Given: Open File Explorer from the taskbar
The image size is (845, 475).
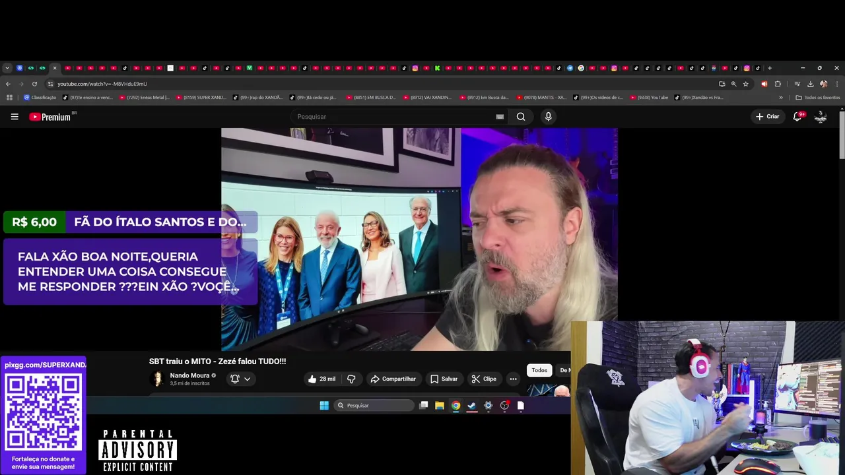Looking at the screenshot, I should point(439,406).
